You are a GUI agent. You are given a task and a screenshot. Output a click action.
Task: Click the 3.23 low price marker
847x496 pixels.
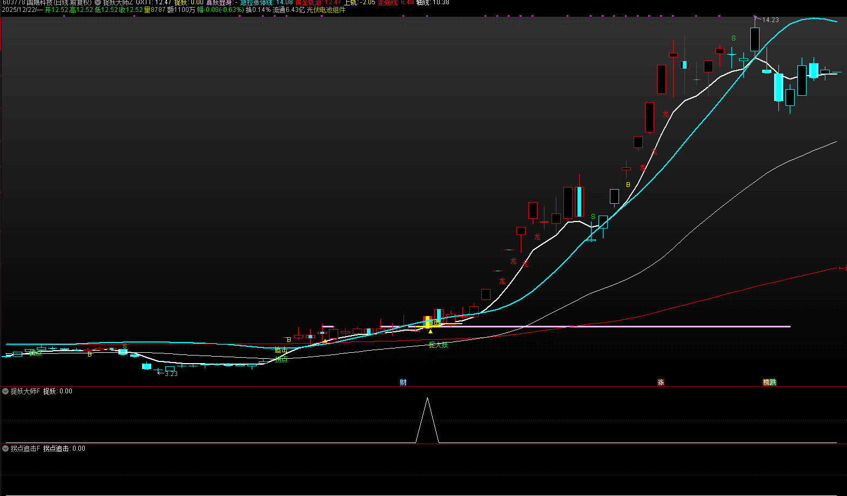[171, 374]
